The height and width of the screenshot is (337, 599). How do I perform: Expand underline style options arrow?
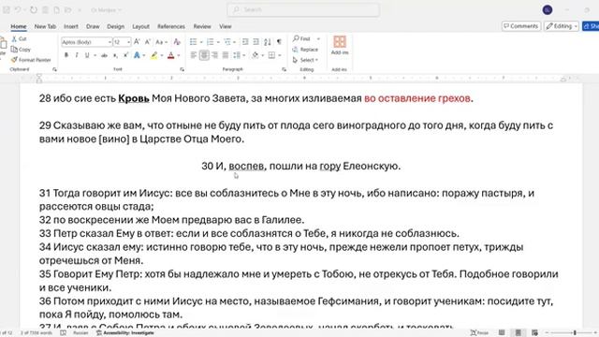[x=95, y=55]
